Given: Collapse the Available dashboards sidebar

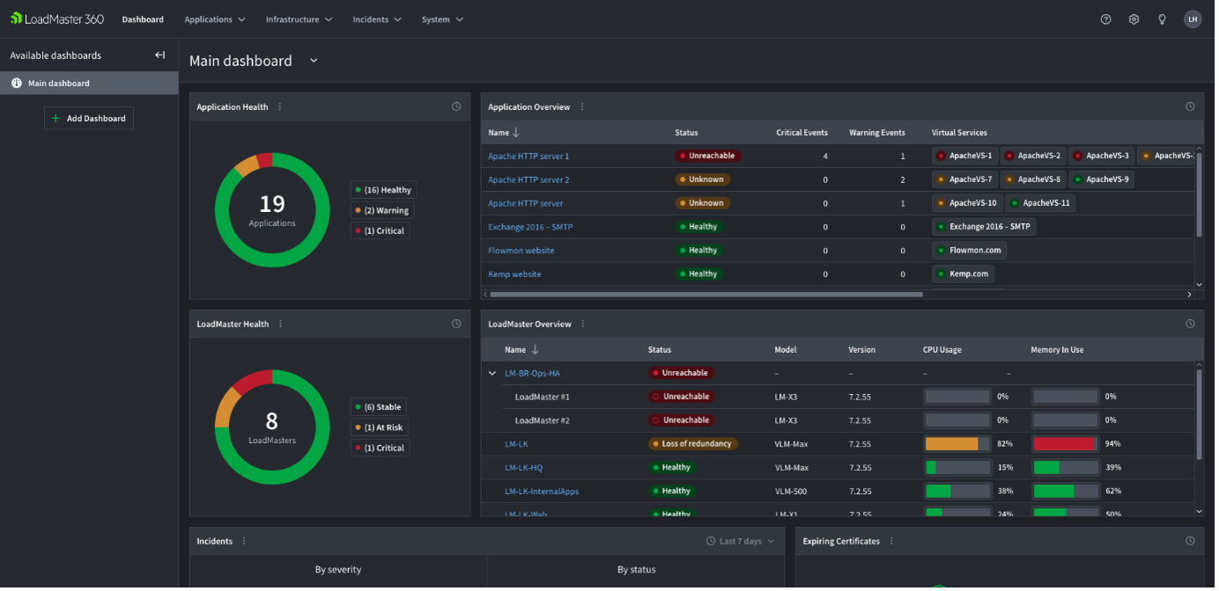Looking at the screenshot, I should 159,55.
